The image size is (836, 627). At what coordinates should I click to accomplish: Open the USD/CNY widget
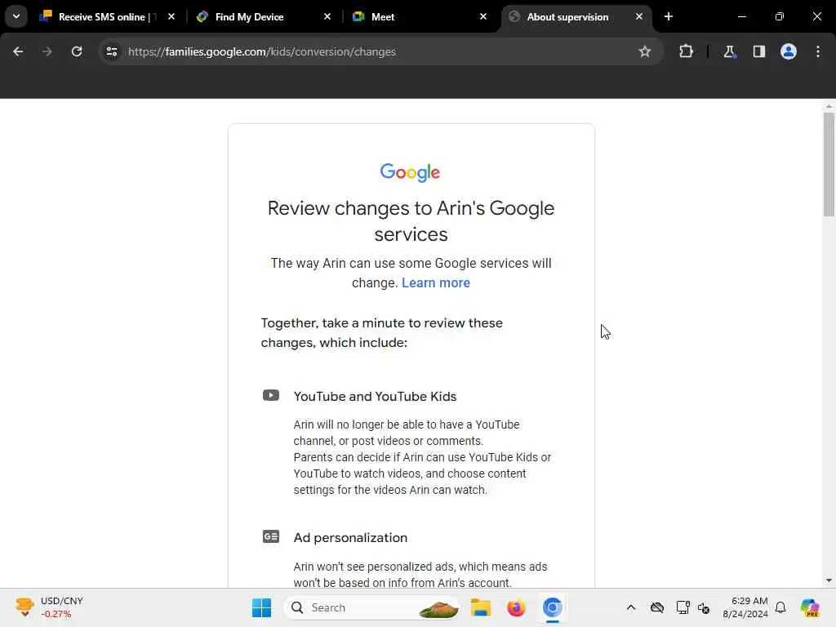pyautogui.click(x=49, y=607)
